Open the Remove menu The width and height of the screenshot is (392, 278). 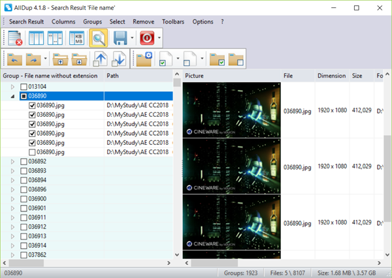[x=144, y=22]
